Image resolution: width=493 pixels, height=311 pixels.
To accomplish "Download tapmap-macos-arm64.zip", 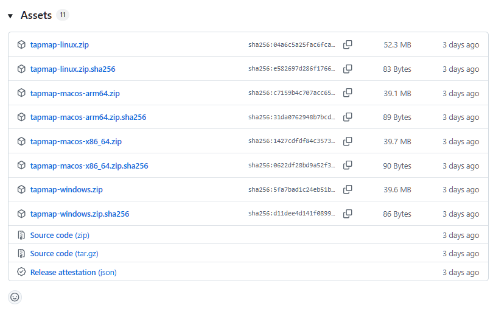I will pos(75,93).
